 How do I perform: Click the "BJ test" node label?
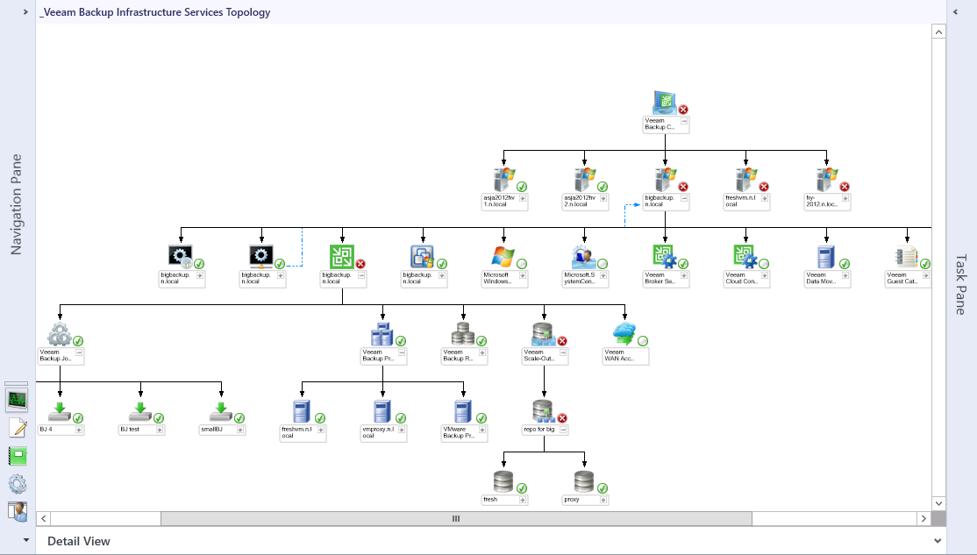click(130, 429)
